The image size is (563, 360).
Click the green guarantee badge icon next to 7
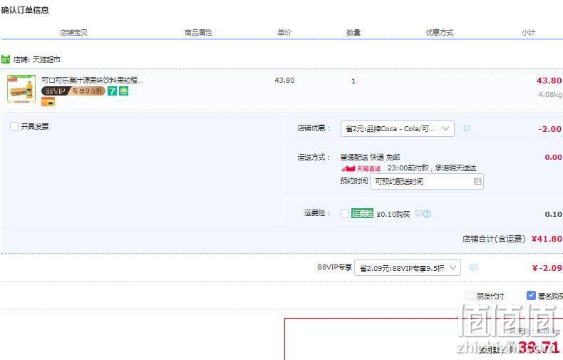click(123, 91)
